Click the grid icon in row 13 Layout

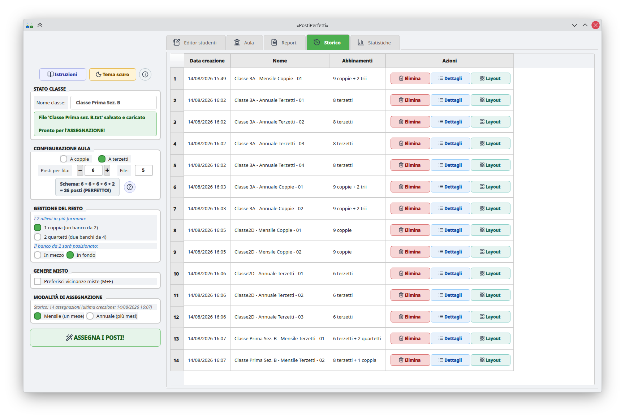[x=482, y=338]
